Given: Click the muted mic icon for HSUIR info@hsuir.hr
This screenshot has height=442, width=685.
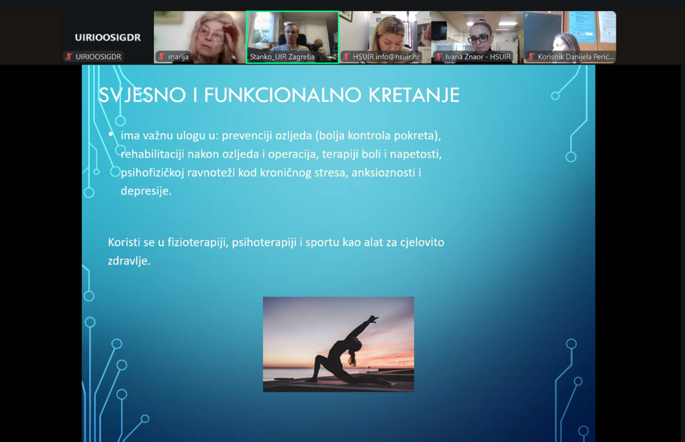Looking at the screenshot, I should 346,57.
